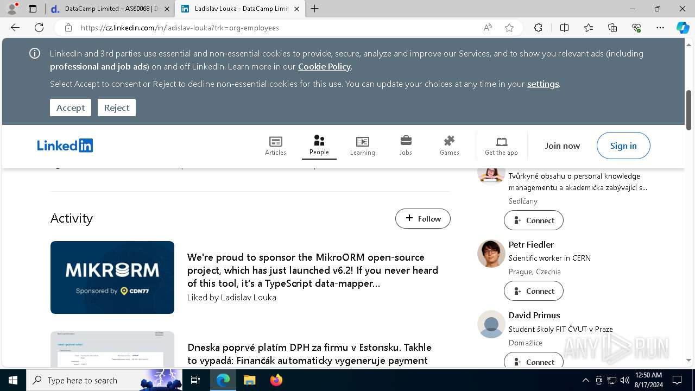This screenshot has width=695, height=391.
Task: Refresh the current page
Action: (x=39, y=28)
